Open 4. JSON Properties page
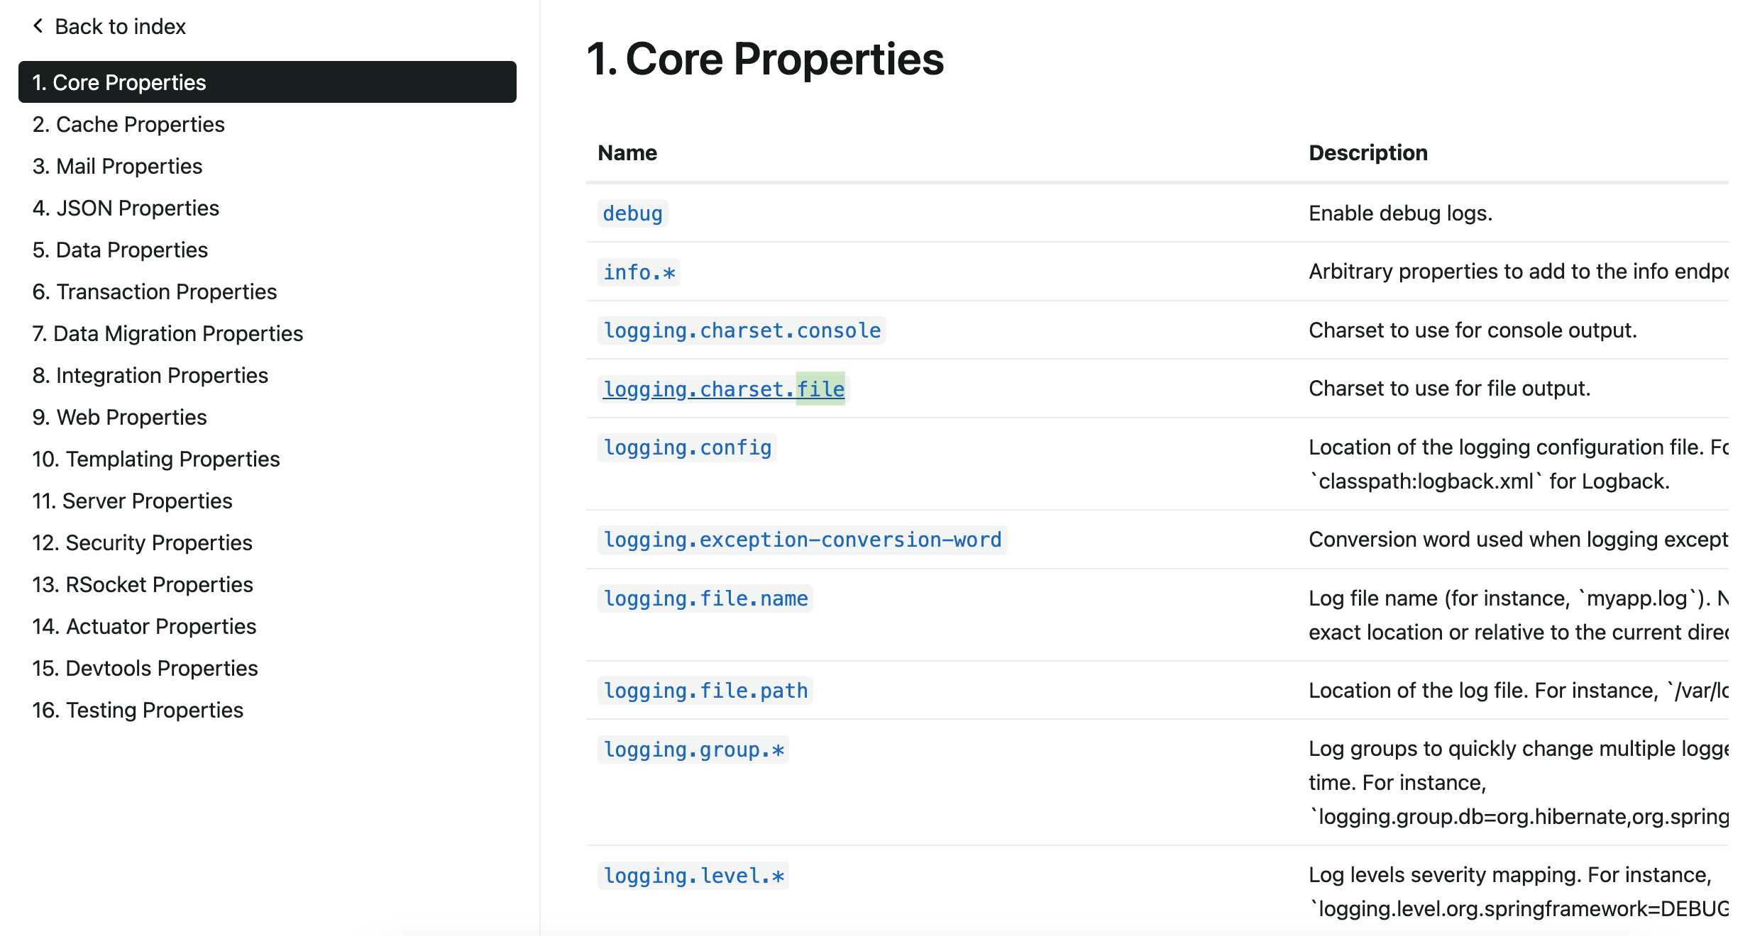This screenshot has height=936, width=1750. point(126,208)
